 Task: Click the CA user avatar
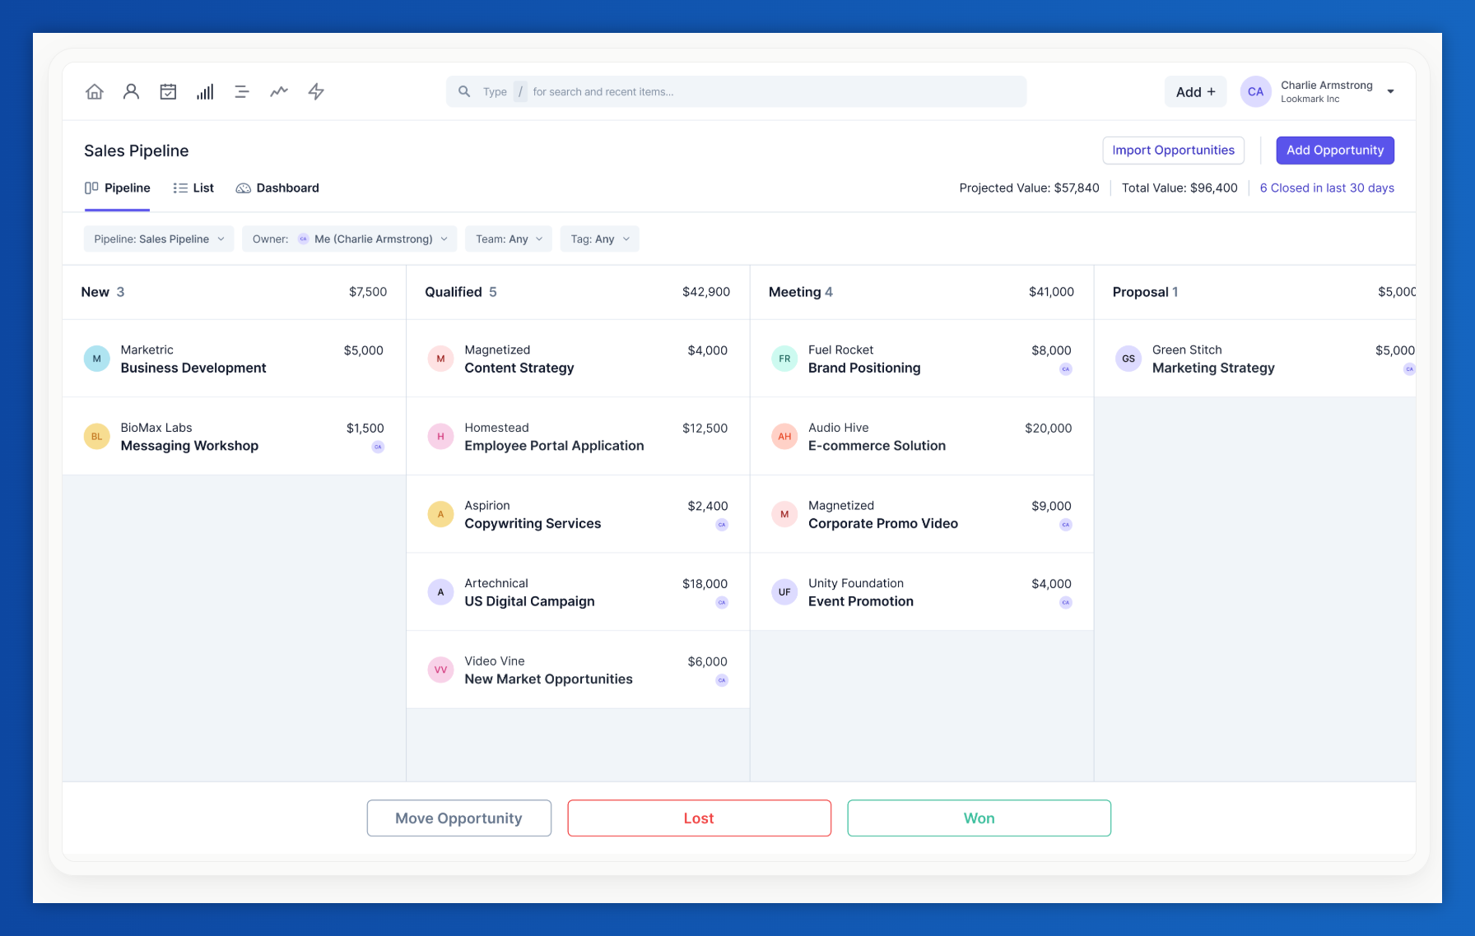pyautogui.click(x=1255, y=91)
